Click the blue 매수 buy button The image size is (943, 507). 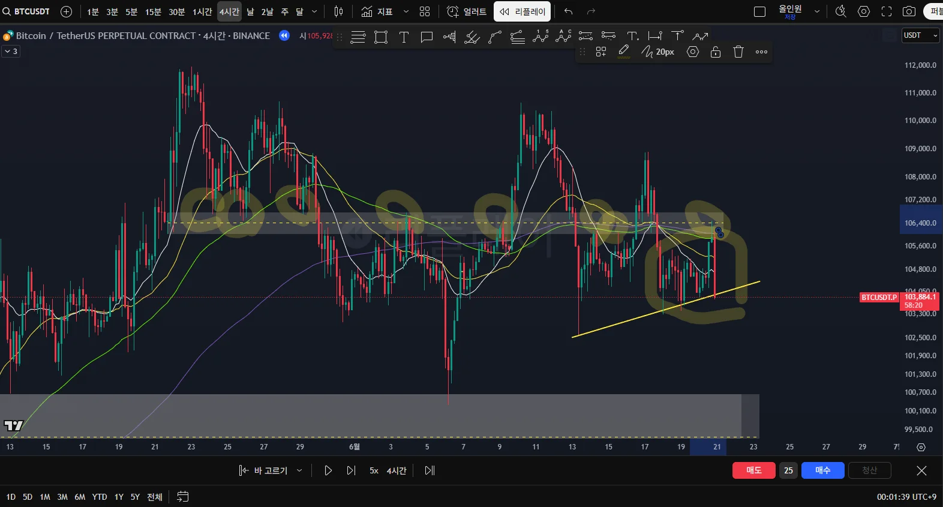point(823,470)
